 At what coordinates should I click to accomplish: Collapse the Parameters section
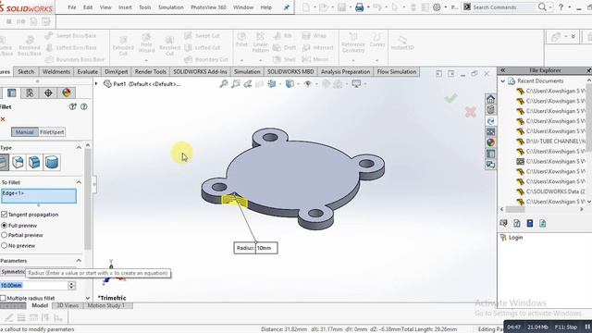click(x=79, y=261)
